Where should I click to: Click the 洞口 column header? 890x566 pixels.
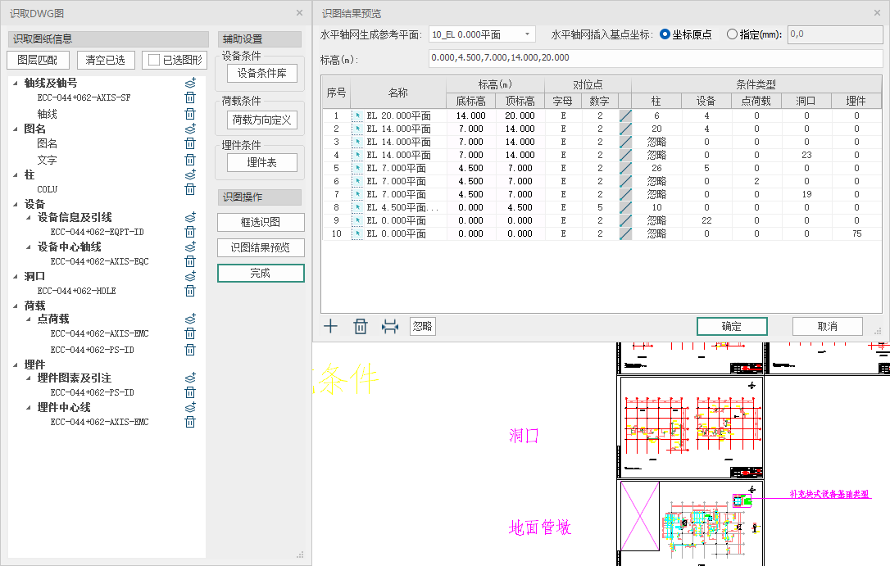(x=806, y=101)
